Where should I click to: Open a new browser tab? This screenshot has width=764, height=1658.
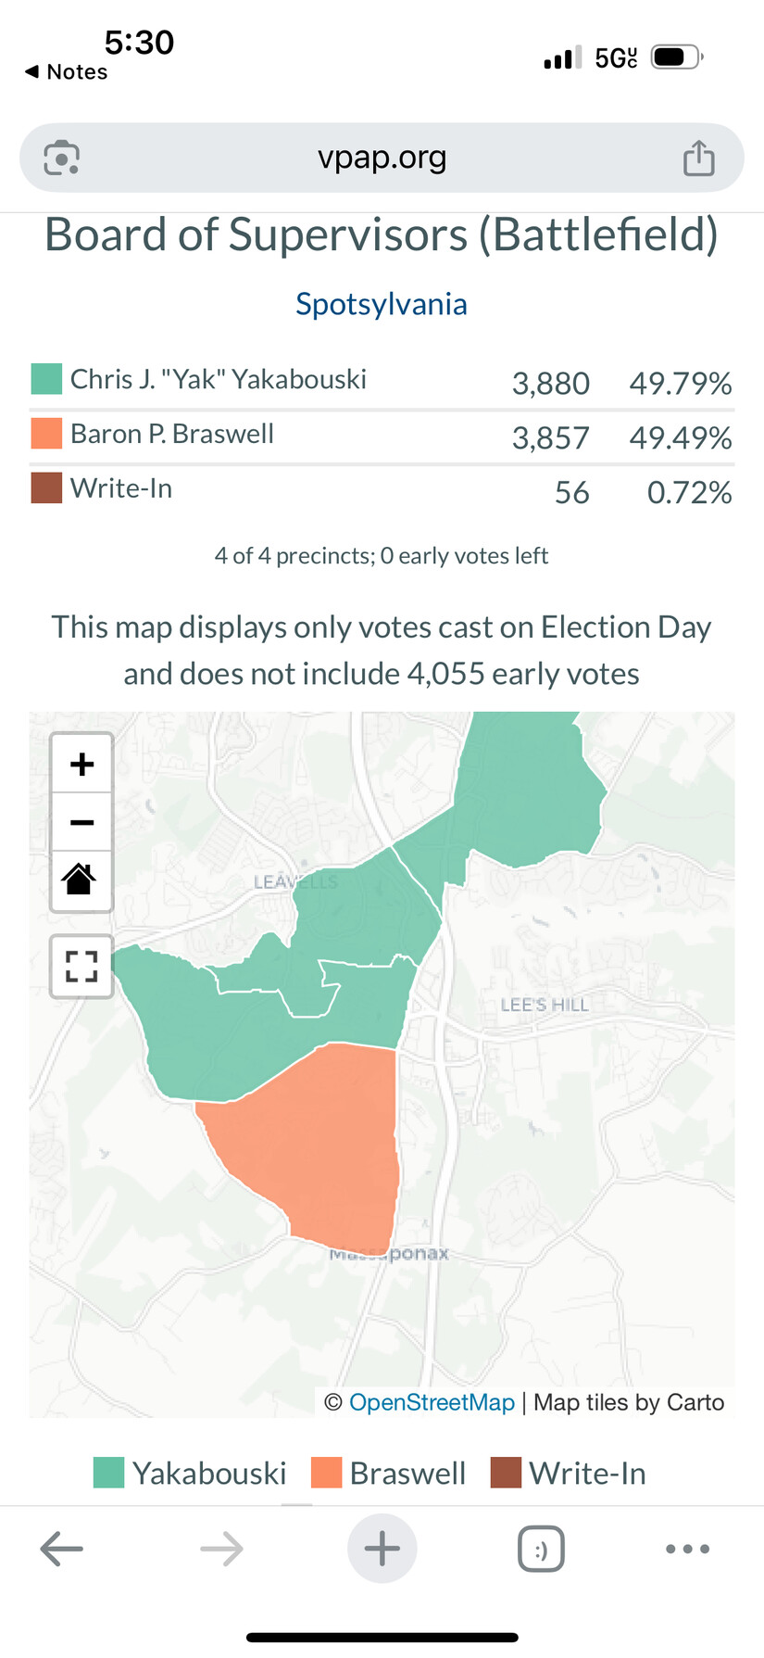pyautogui.click(x=382, y=1549)
